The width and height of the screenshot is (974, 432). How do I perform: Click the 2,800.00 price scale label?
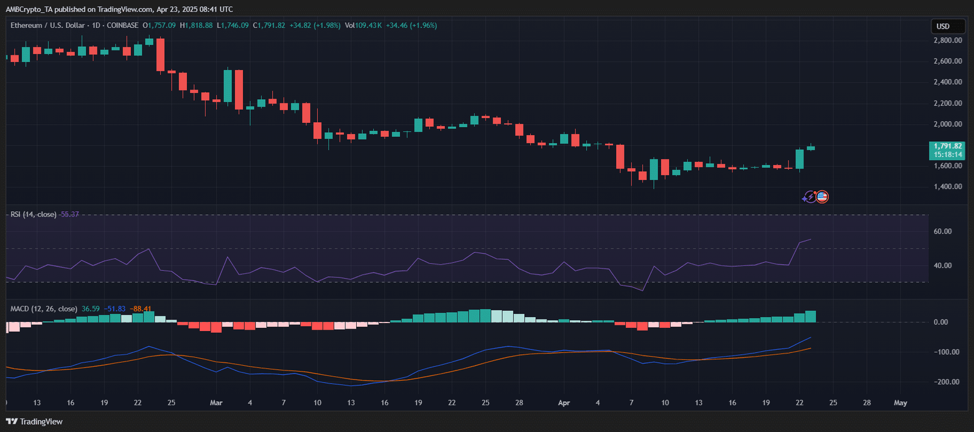pos(948,40)
